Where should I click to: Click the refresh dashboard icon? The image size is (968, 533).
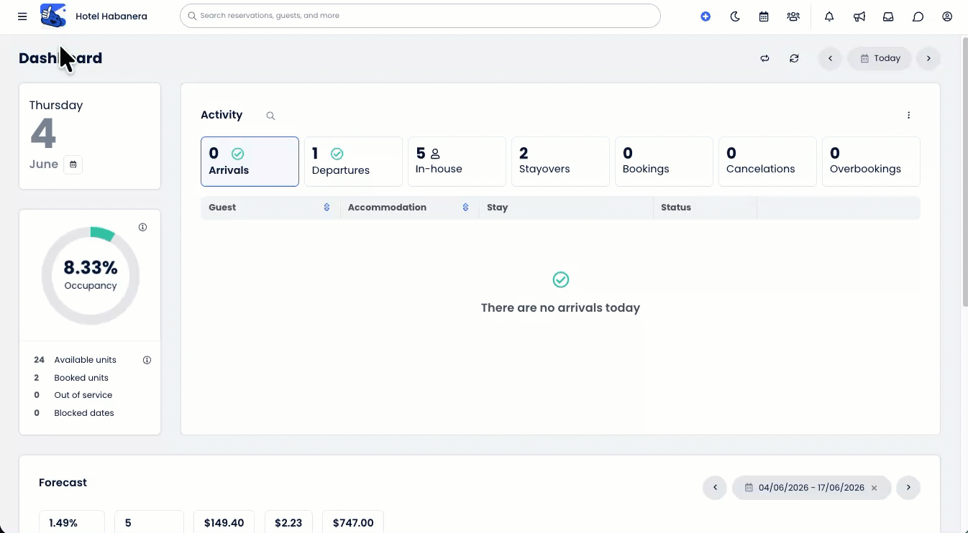(x=794, y=58)
